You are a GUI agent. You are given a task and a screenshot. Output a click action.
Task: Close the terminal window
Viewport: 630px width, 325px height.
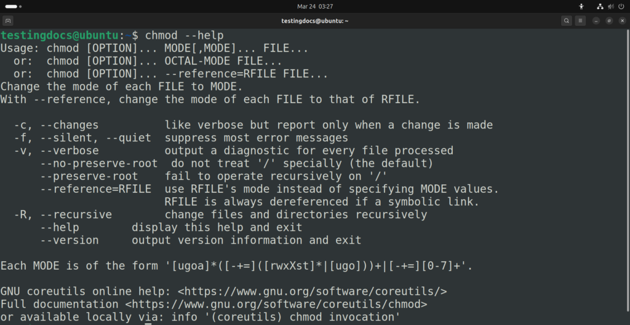(621, 20)
